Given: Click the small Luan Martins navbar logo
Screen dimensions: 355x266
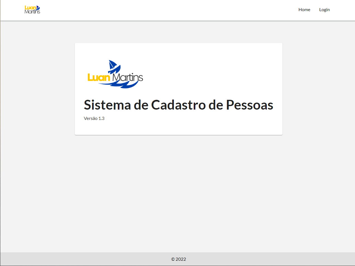Looking at the screenshot, I should pos(32,10).
